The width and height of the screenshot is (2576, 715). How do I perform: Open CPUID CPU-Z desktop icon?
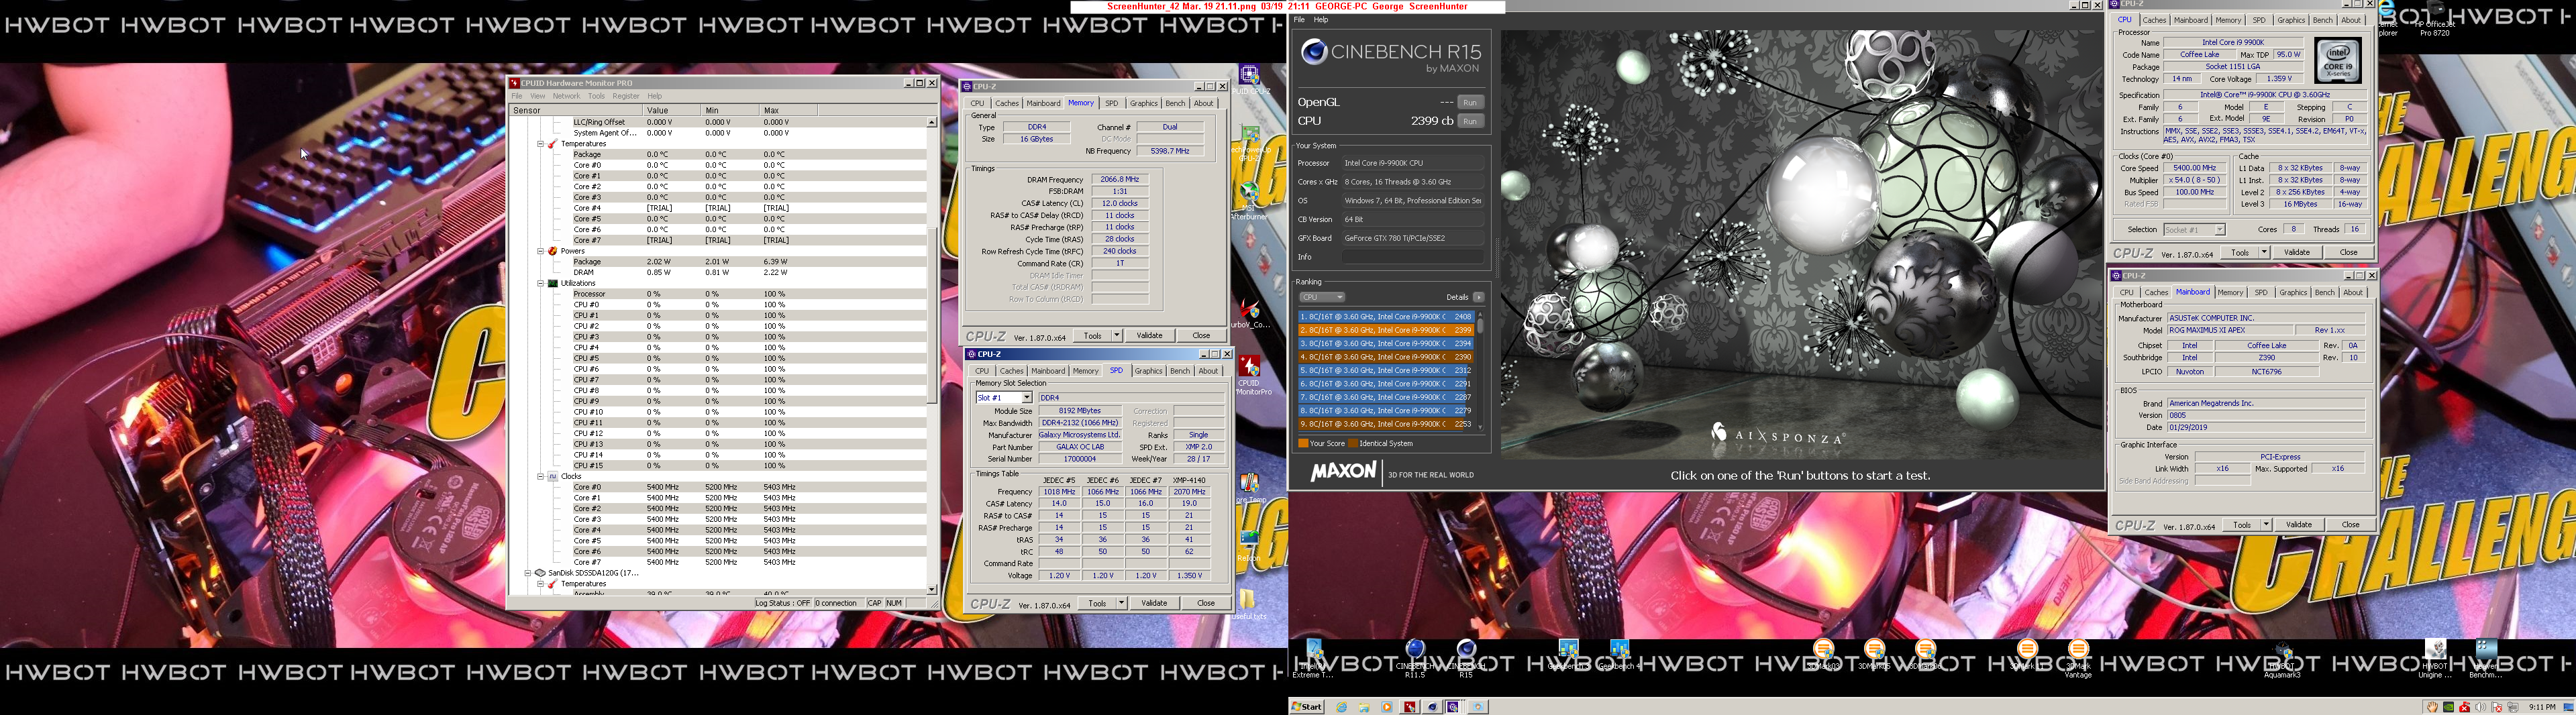(1250, 80)
